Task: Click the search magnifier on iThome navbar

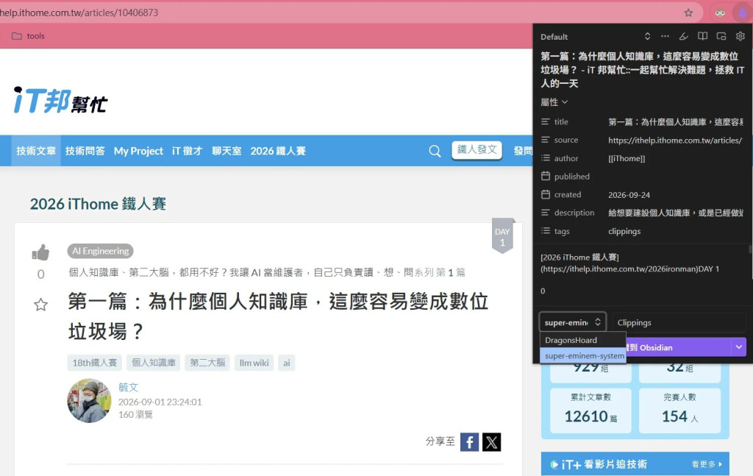Action: click(x=435, y=151)
